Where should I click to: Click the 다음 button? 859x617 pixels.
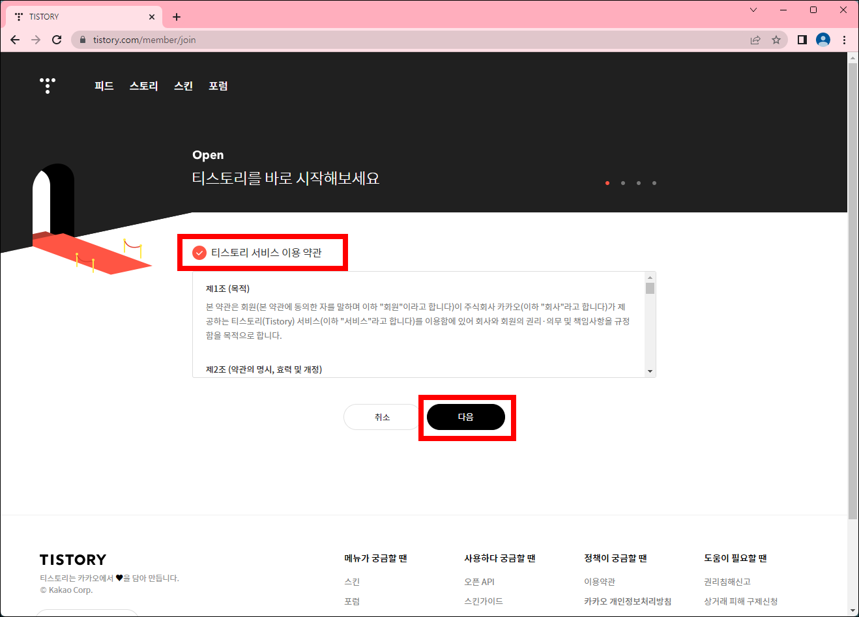click(466, 417)
